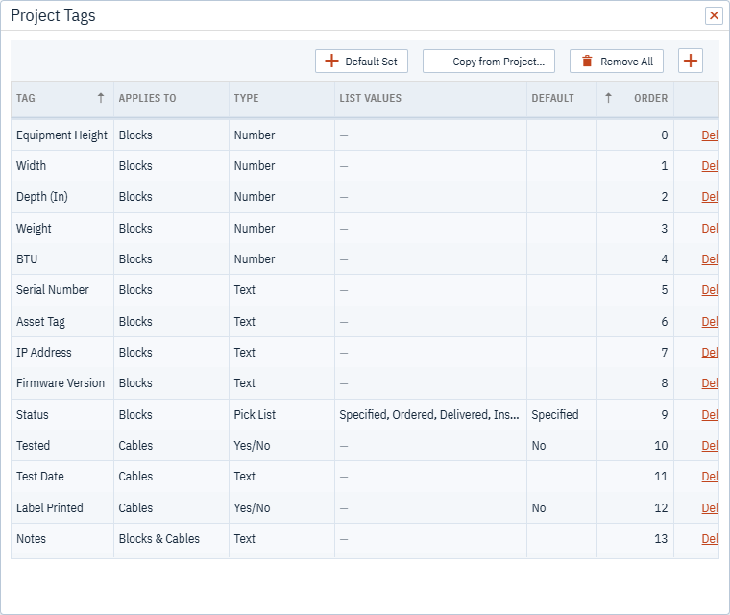The width and height of the screenshot is (730, 615).
Task: Select the Status tag name
Action: pos(32,415)
